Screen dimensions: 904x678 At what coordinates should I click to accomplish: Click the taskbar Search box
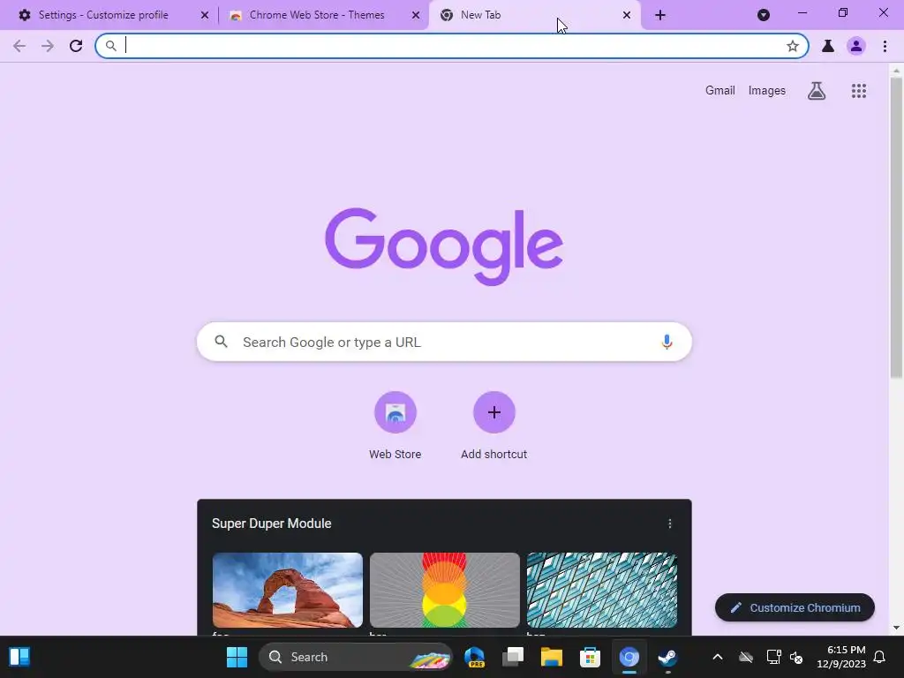pos(356,657)
